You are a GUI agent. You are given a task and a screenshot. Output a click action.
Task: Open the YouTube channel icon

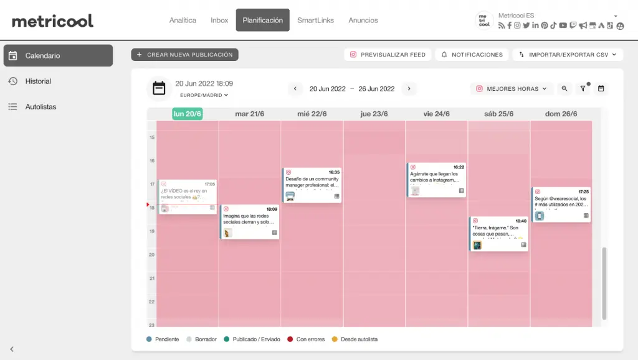tap(563, 25)
